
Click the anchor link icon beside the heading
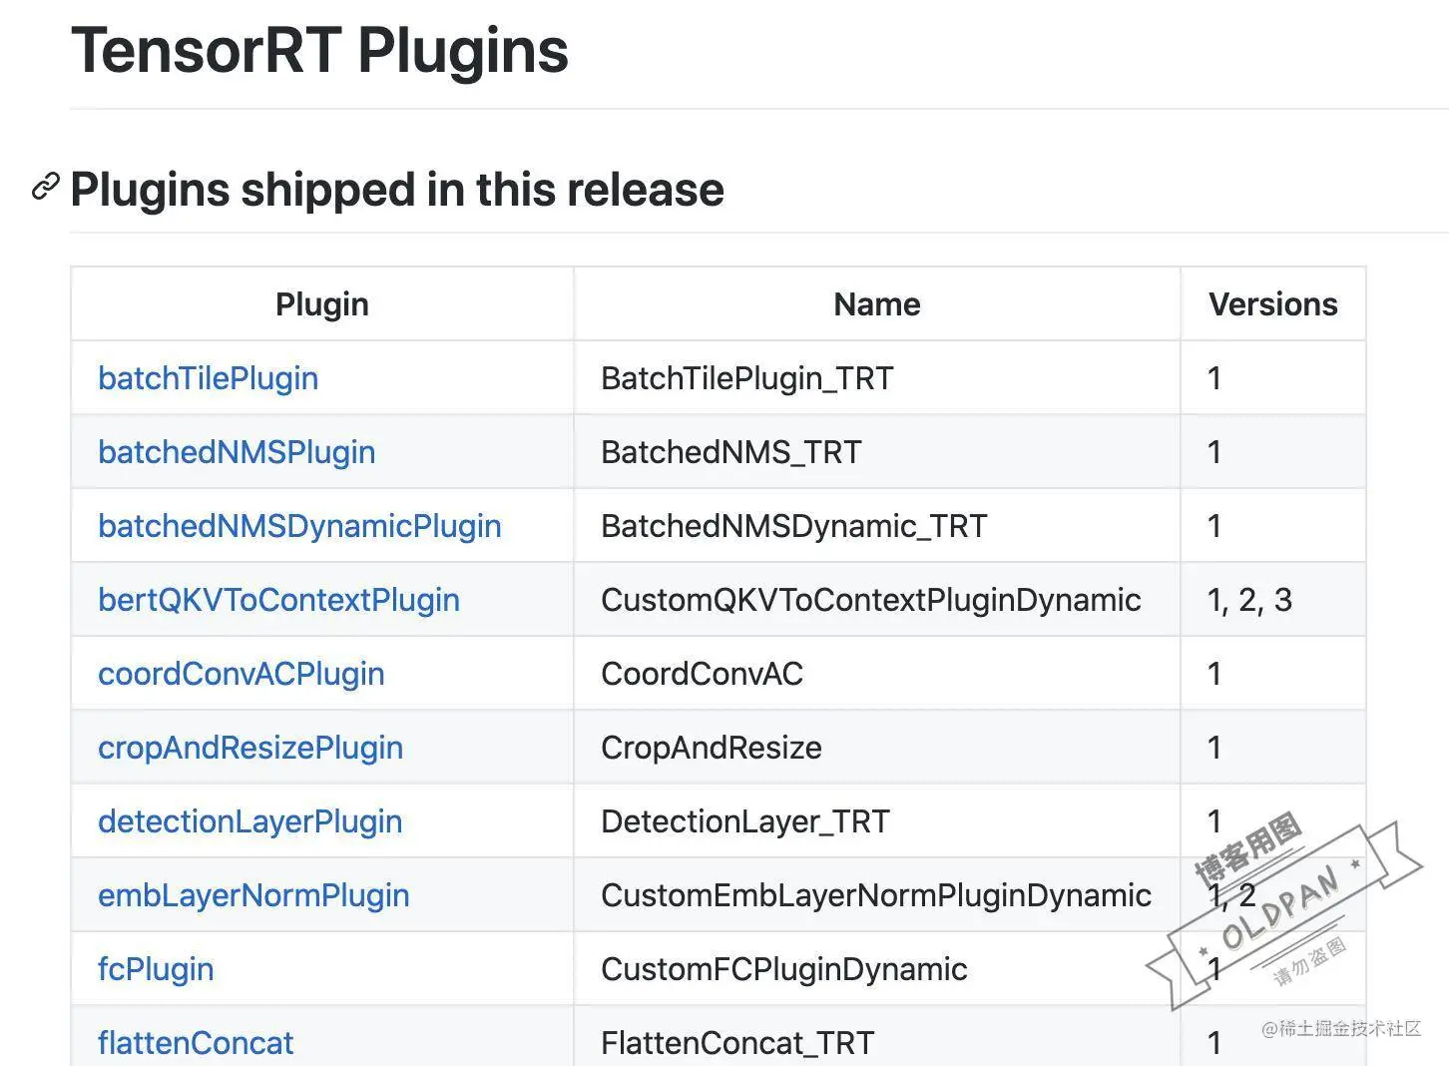point(44,186)
